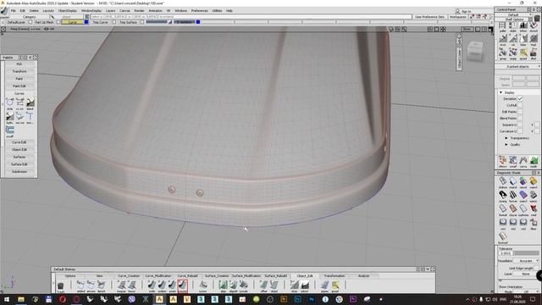The height and width of the screenshot is (305, 542).
Task: Click the Subdivision palette button
Action: coord(19,171)
